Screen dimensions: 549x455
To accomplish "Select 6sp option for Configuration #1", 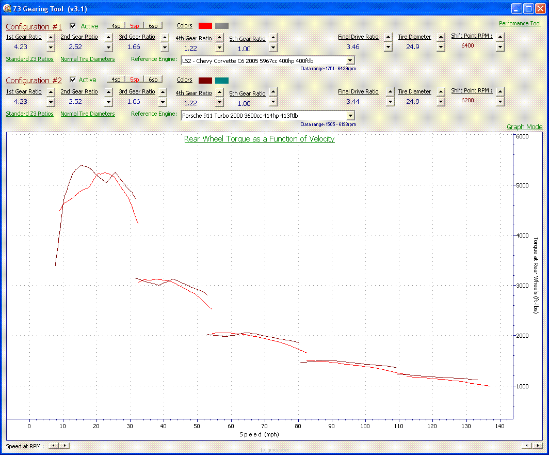I will [x=153, y=26].
